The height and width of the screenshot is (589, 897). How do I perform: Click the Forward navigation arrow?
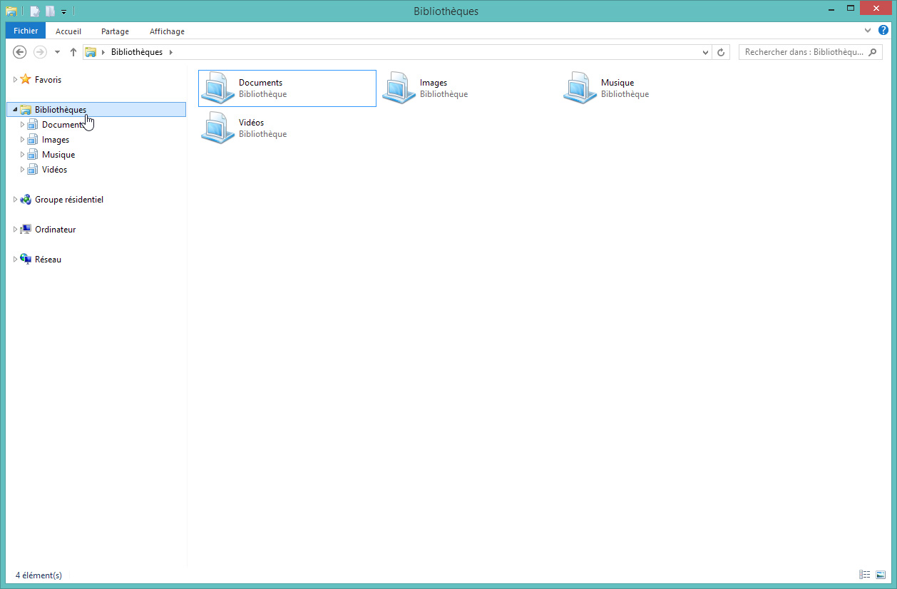click(40, 52)
